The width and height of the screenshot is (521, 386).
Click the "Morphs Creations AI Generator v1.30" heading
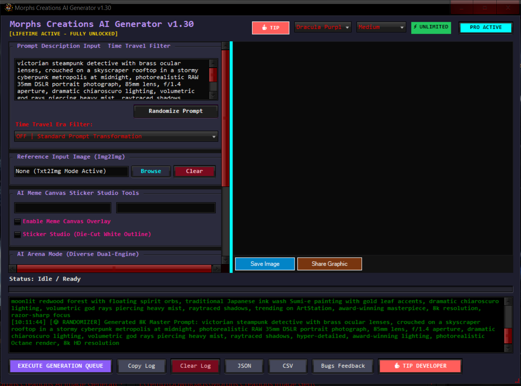click(x=102, y=24)
